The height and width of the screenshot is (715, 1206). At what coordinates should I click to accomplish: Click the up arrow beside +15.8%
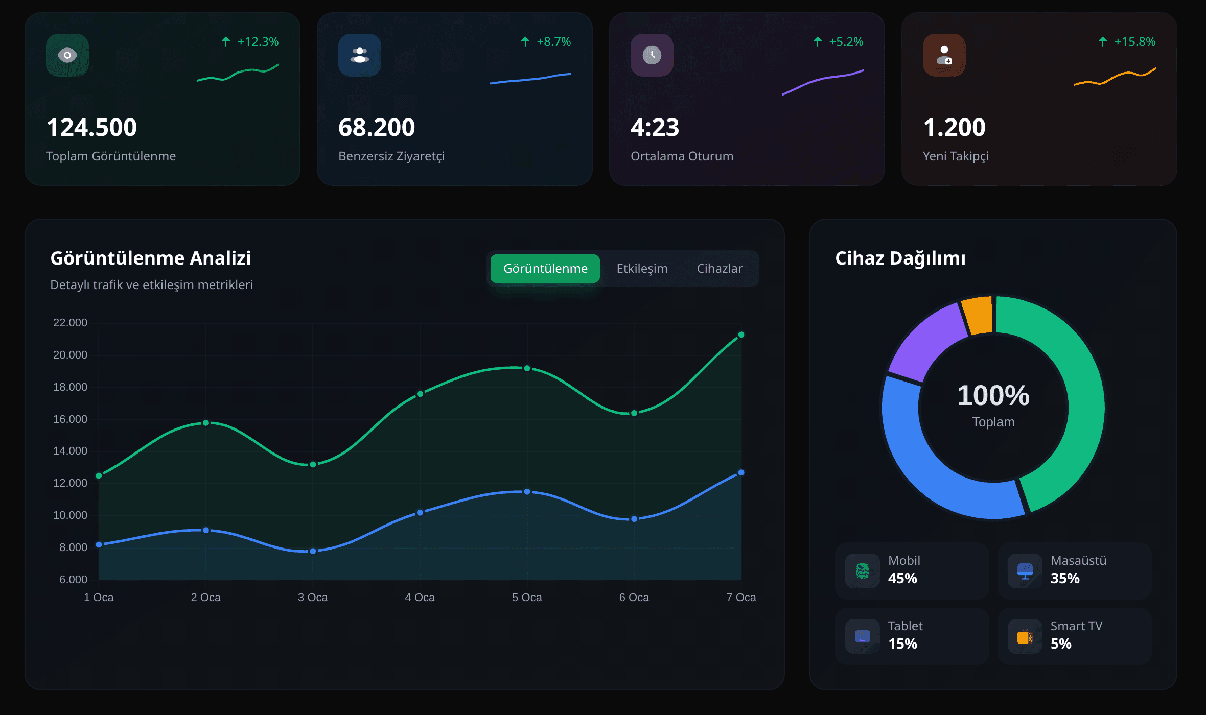pyautogui.click(x=1103, y=42)
